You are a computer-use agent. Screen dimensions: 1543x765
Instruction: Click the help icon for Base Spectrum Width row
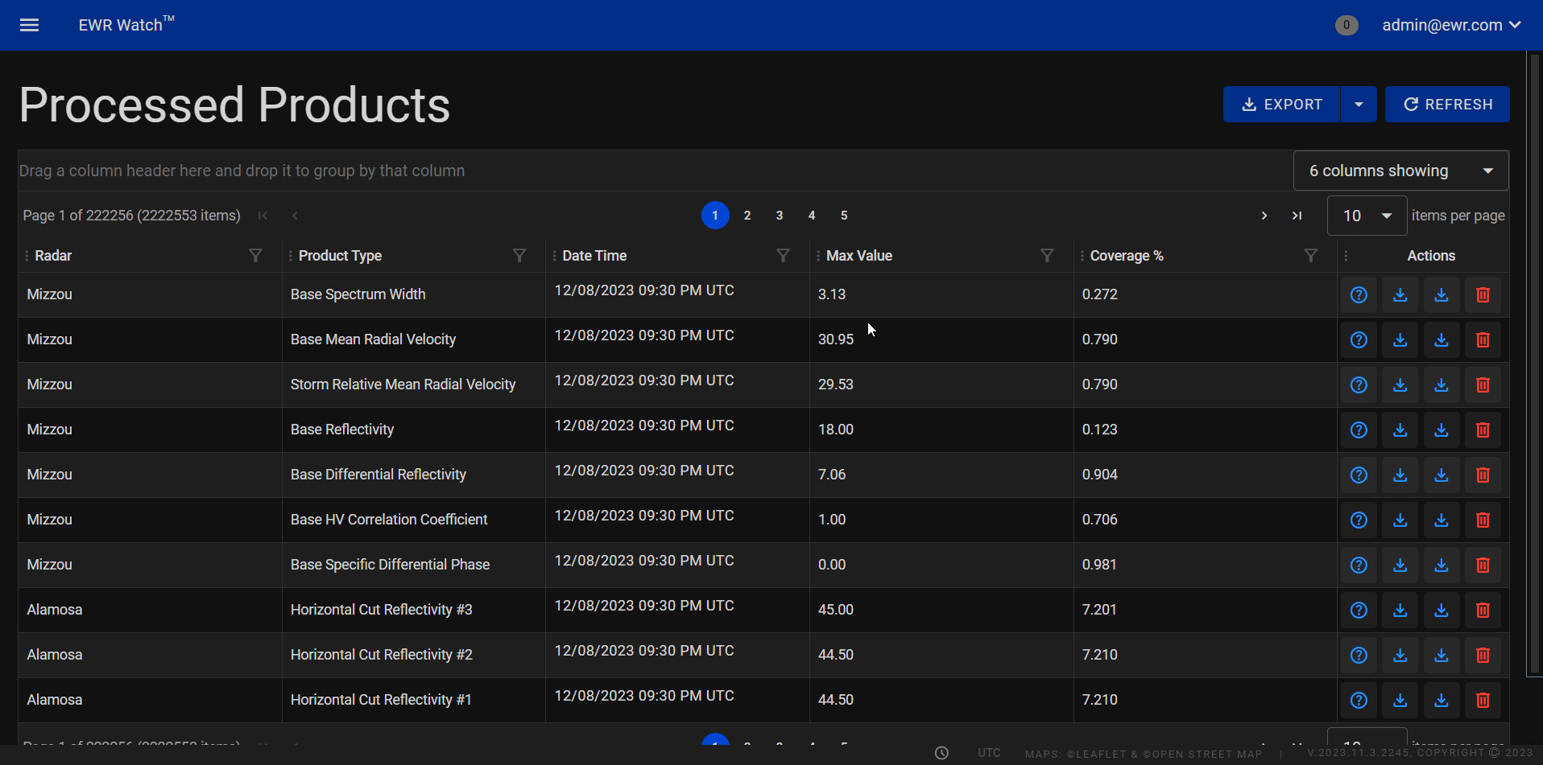click(1359, 295)
